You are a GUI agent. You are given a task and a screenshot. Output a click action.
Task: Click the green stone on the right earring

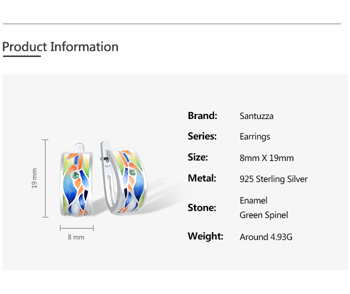(x=132, y=172)
